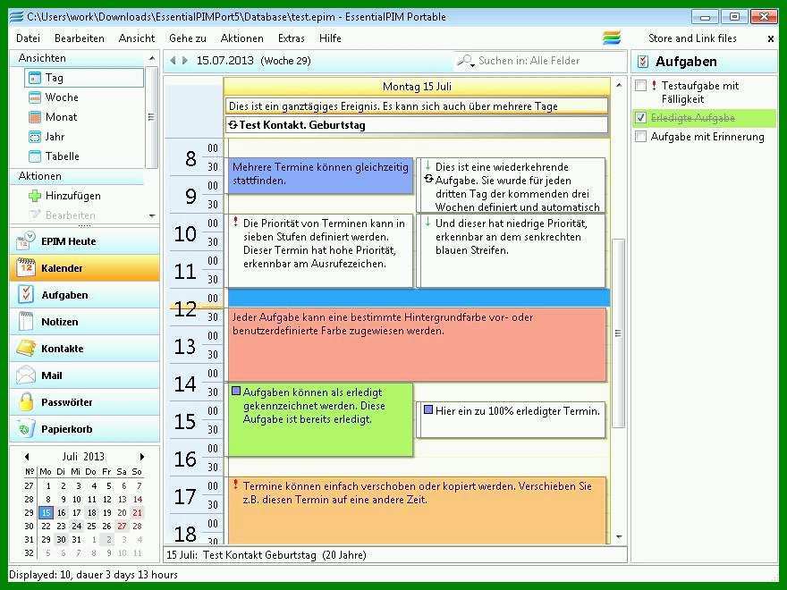Select week number 30 in mini calendar

(30, 526)
